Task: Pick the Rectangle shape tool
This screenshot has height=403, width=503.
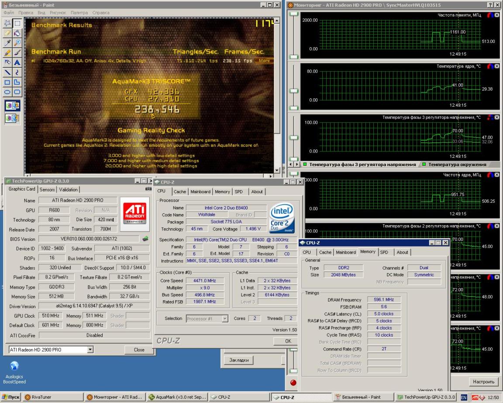Action: point(7,82)
